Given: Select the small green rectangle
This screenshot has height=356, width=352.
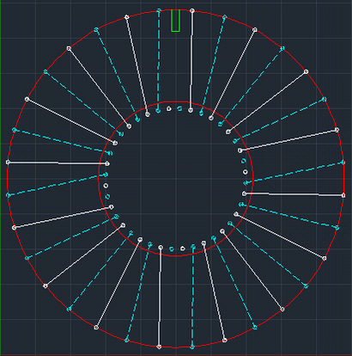Looking at the screenshot, I should [x=175, y=21].
